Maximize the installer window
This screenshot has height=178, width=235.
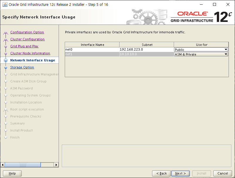214,4
